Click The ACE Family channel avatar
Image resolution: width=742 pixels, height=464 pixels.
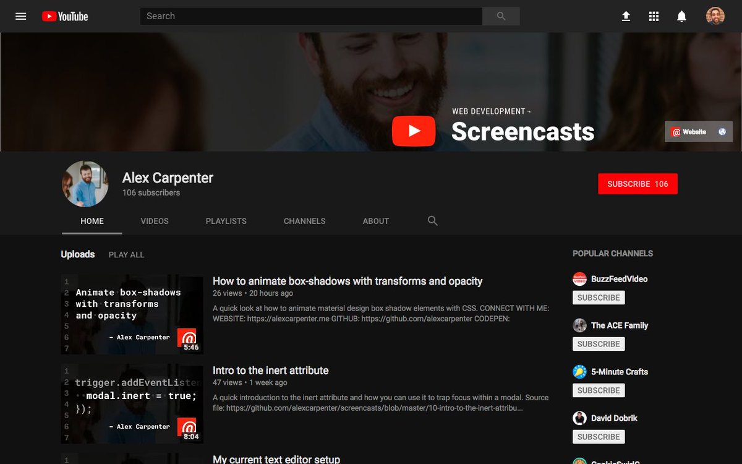(x=579, y=325)
